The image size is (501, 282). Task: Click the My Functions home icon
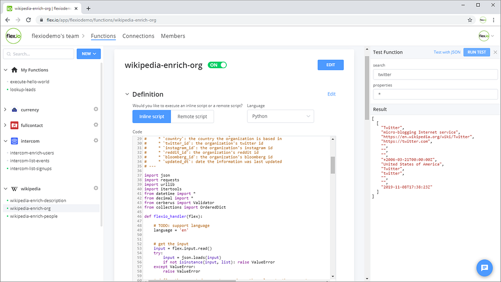(15, 70)
